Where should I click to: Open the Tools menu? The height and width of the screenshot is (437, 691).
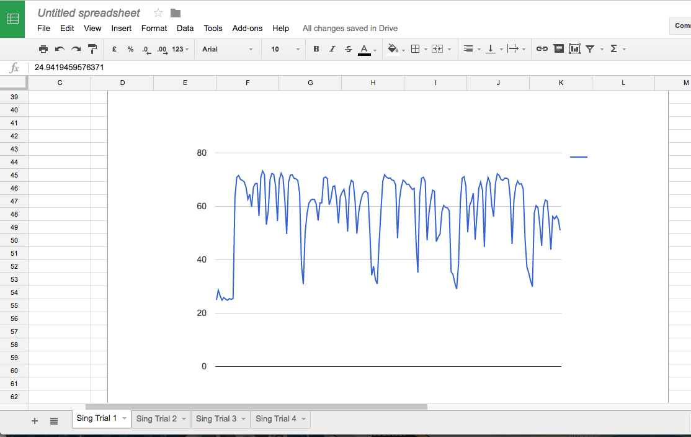(213, 28)
